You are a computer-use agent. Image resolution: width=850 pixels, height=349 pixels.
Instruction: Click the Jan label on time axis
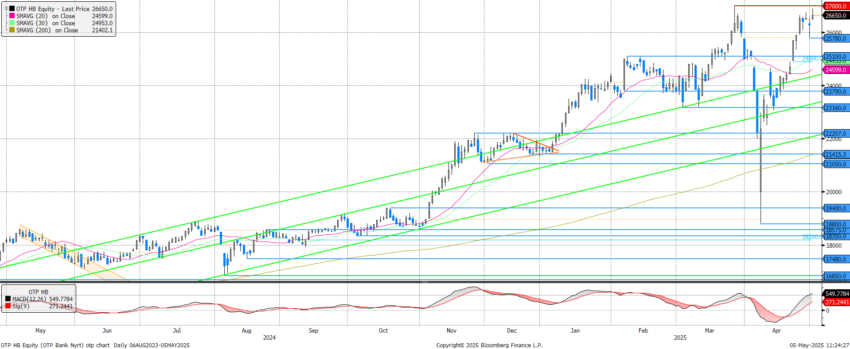(x=575, y=330)
